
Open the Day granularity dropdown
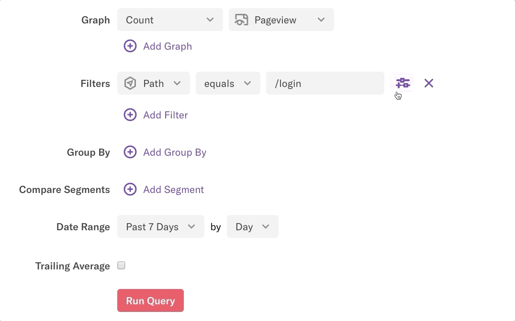tap(253, 226)
